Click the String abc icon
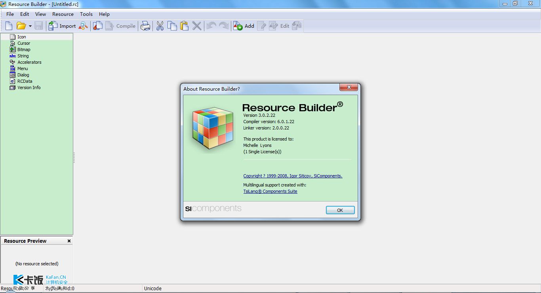 (13, 56)
